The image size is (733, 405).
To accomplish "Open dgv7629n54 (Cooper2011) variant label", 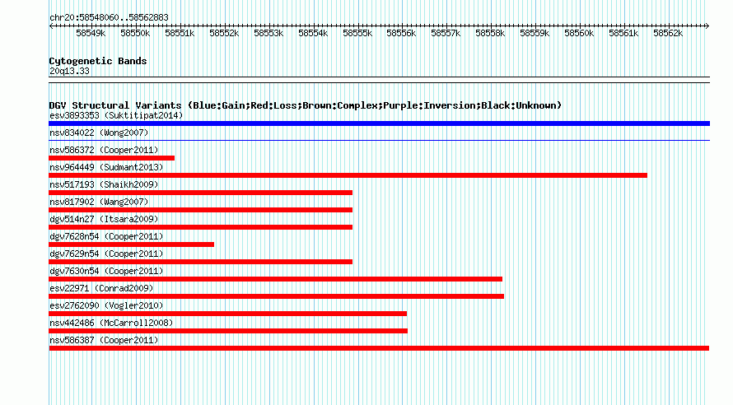I will click(x=106, y=254).
